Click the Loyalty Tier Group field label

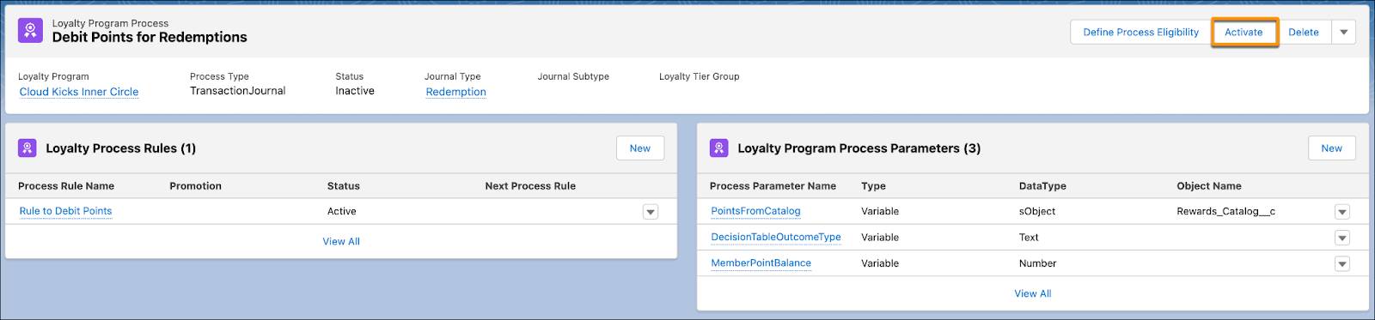[699, 76]
